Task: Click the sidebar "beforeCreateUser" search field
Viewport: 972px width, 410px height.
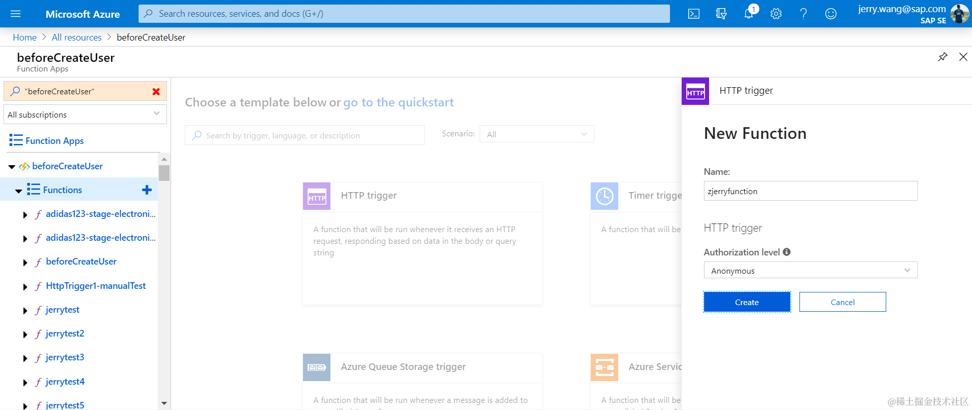Action: (85, 91)
